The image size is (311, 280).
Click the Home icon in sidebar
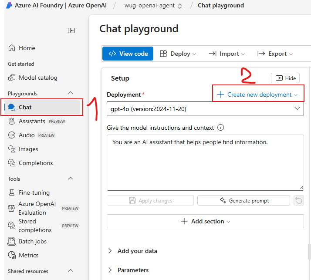click(x=12, y=48)
